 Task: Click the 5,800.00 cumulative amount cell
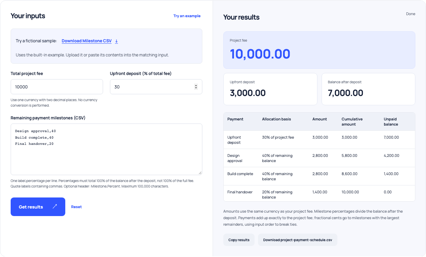pos(349,156)
